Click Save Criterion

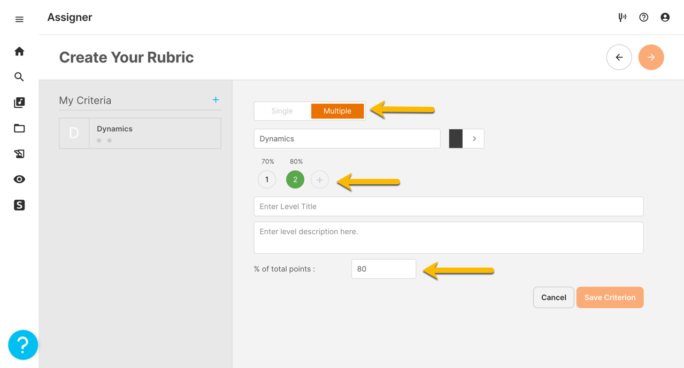point(610,297)
